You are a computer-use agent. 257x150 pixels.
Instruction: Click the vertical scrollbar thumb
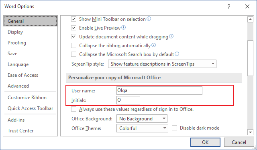click(250, 58)
